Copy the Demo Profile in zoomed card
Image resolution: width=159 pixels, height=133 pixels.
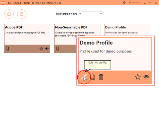tap(93, 77)
